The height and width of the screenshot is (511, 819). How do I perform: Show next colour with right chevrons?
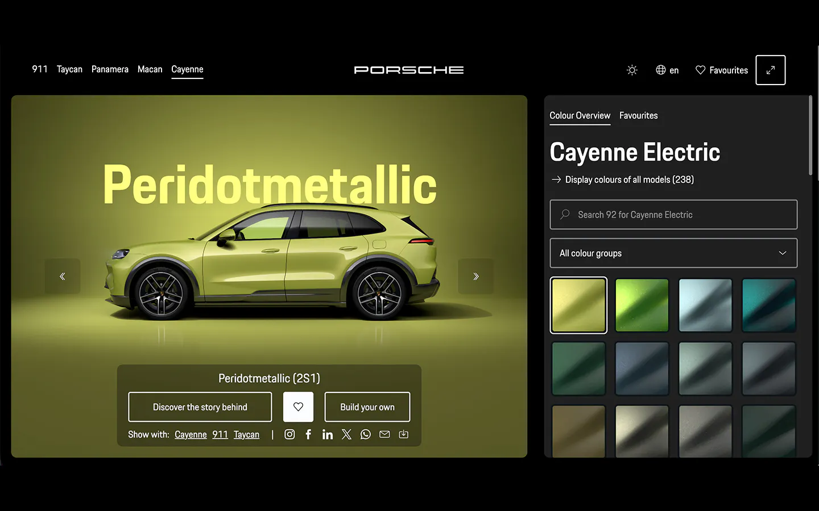coord(476,277)
